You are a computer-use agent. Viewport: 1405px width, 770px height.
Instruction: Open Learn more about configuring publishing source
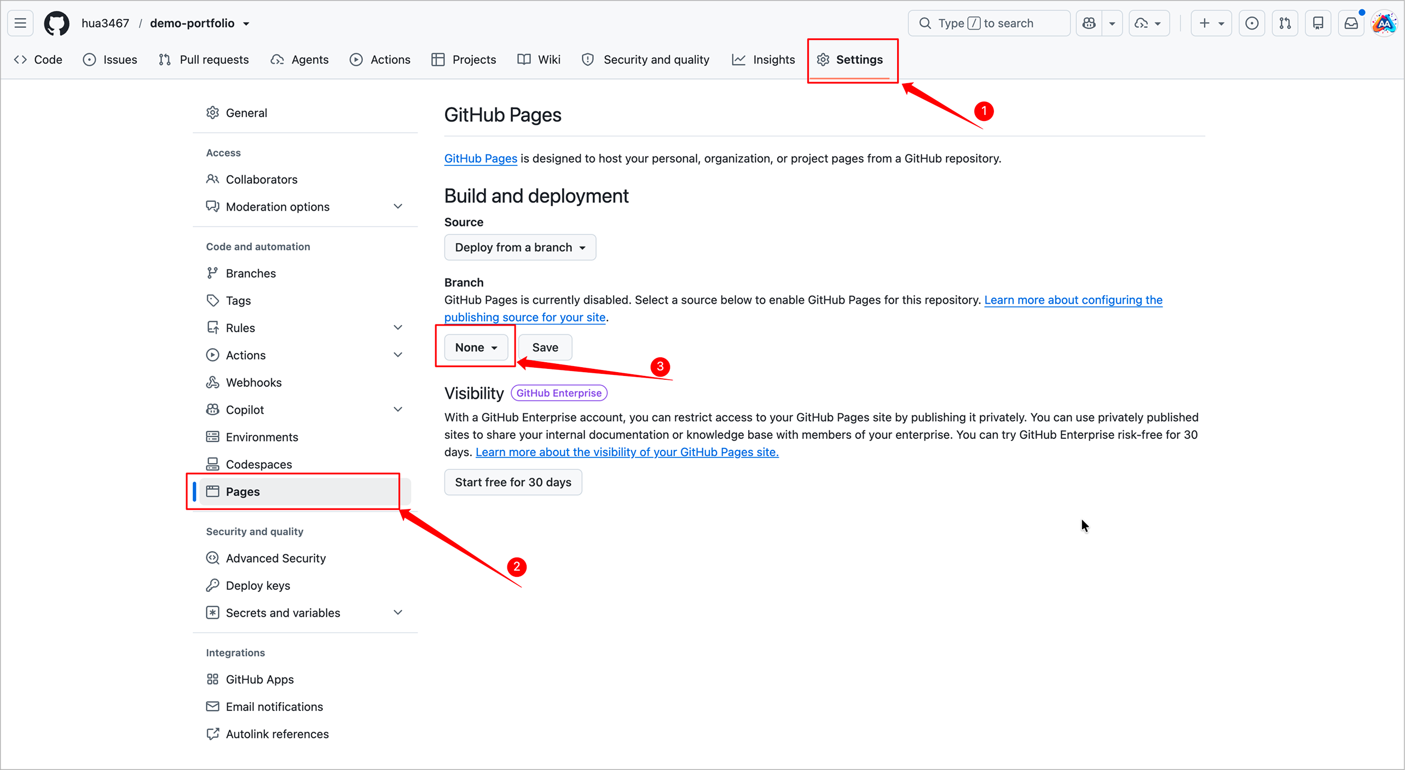point(1073,300)
